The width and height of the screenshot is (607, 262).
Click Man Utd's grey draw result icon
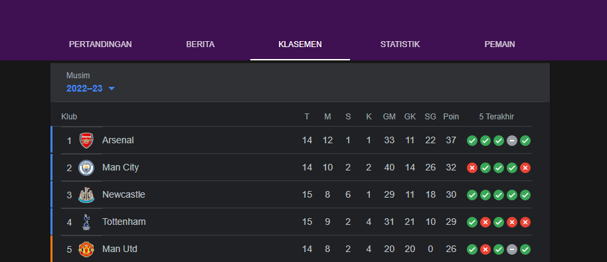coord(512,249)
